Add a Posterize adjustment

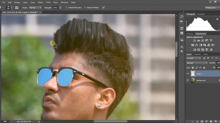199,50
